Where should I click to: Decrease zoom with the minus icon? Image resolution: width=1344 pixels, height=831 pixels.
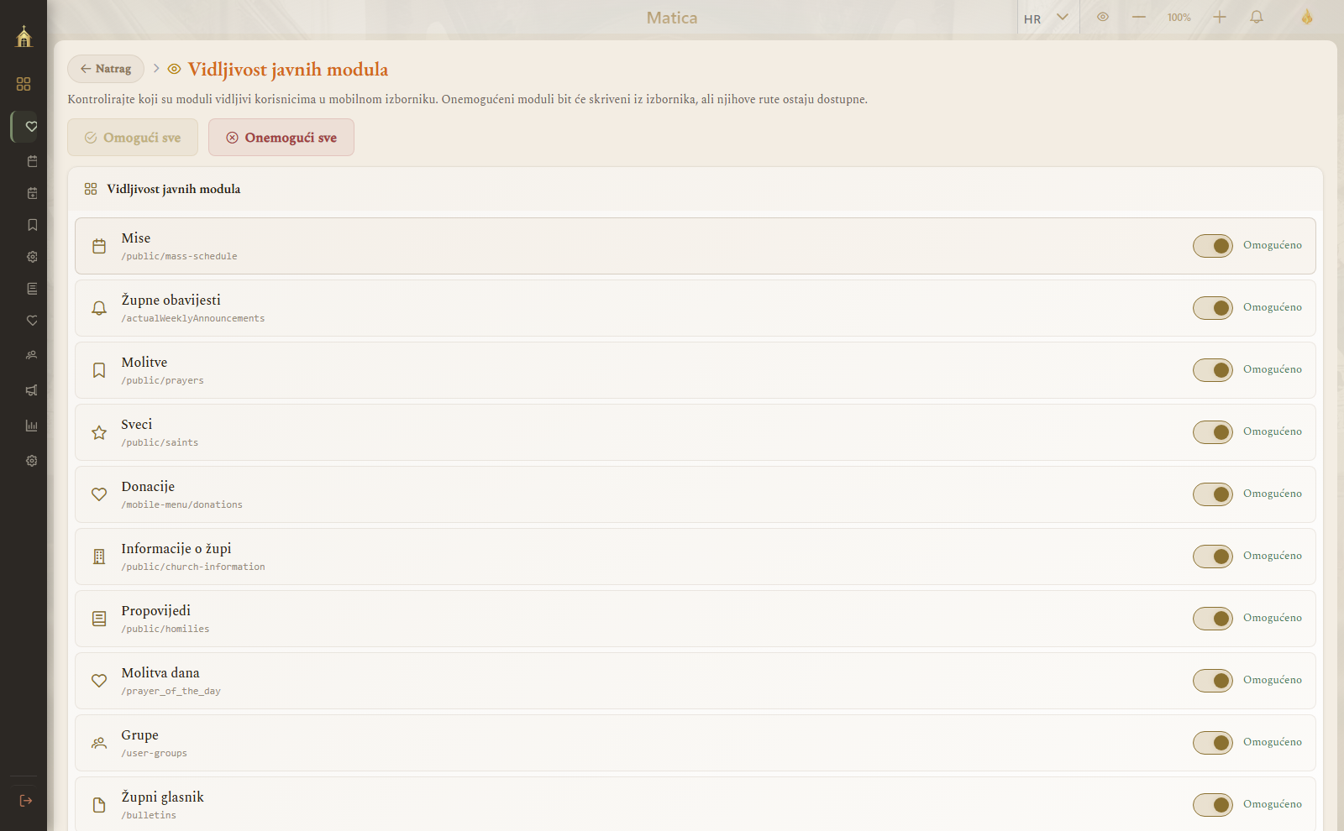pos(1139,17)
